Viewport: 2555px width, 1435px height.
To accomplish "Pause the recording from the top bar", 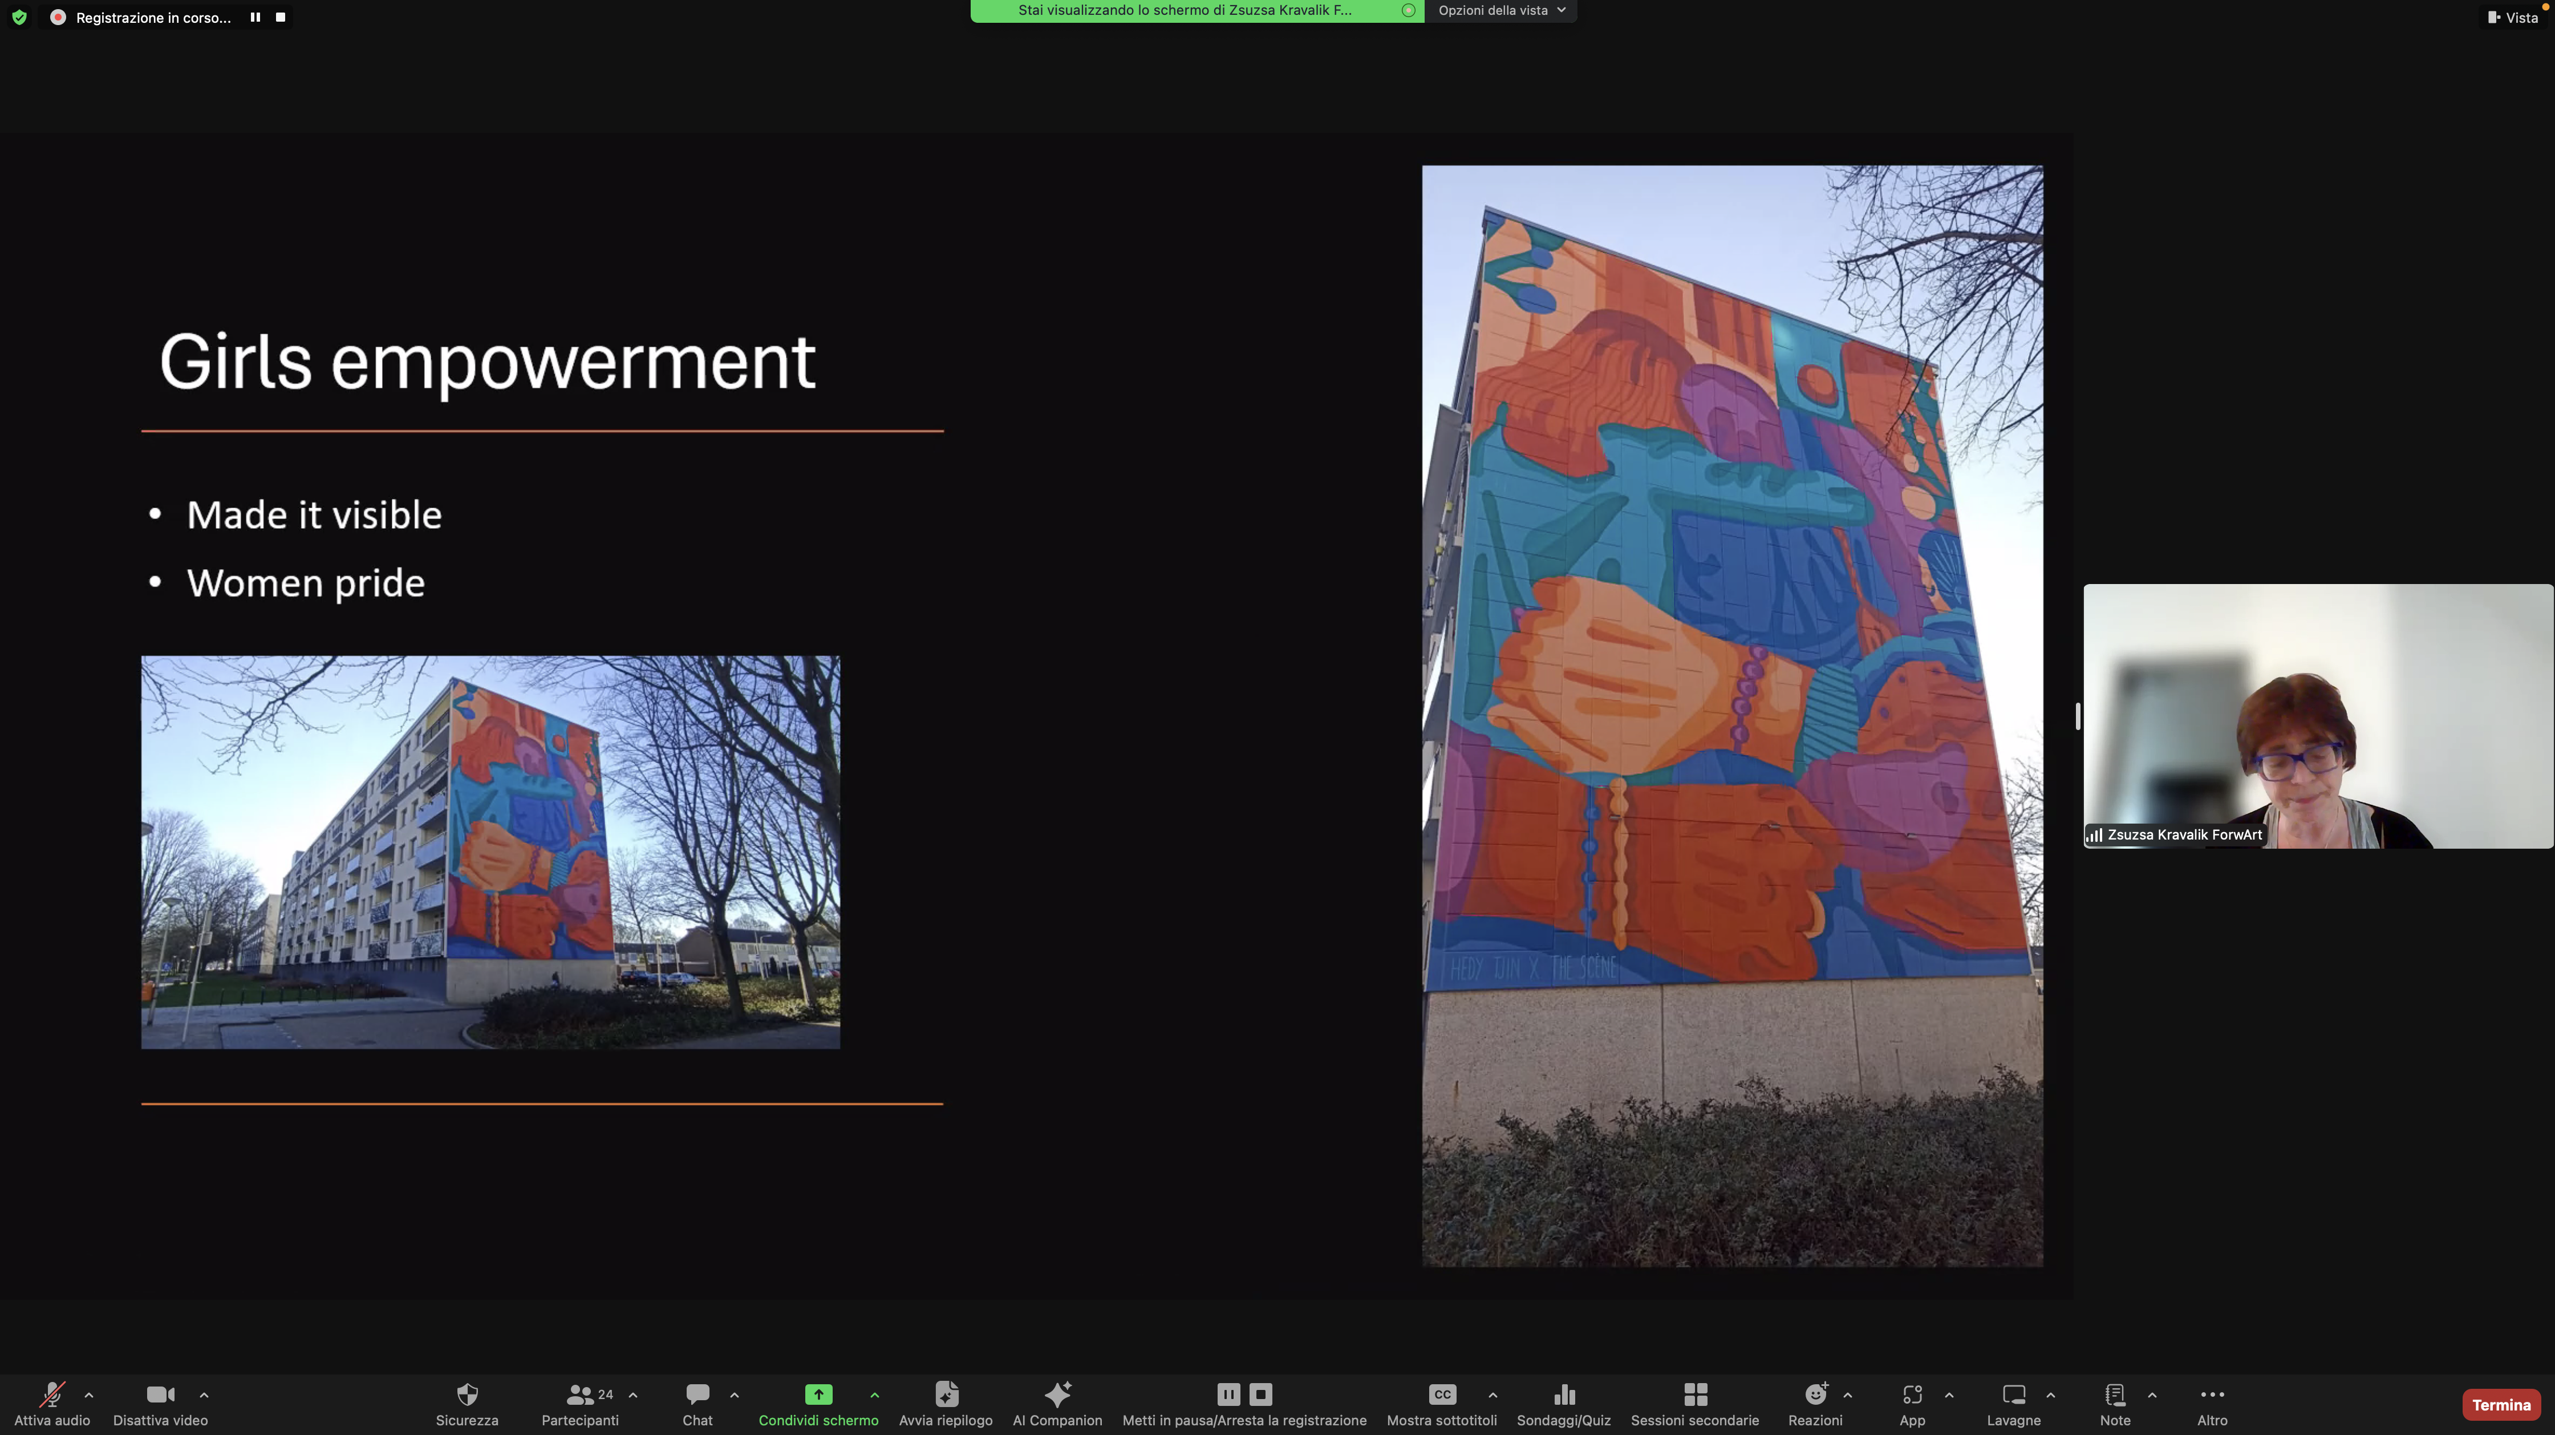I will pyautogui.click(x=255, y=16).
